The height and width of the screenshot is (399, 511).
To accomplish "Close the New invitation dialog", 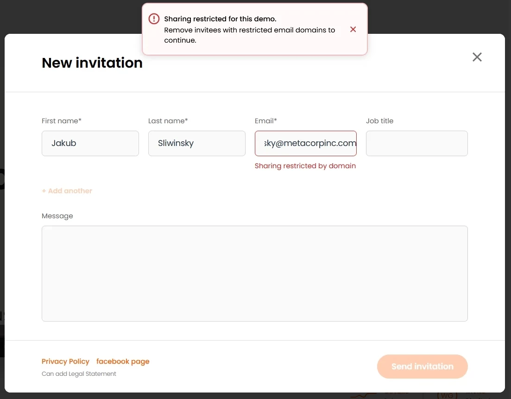I will point(477,57).
